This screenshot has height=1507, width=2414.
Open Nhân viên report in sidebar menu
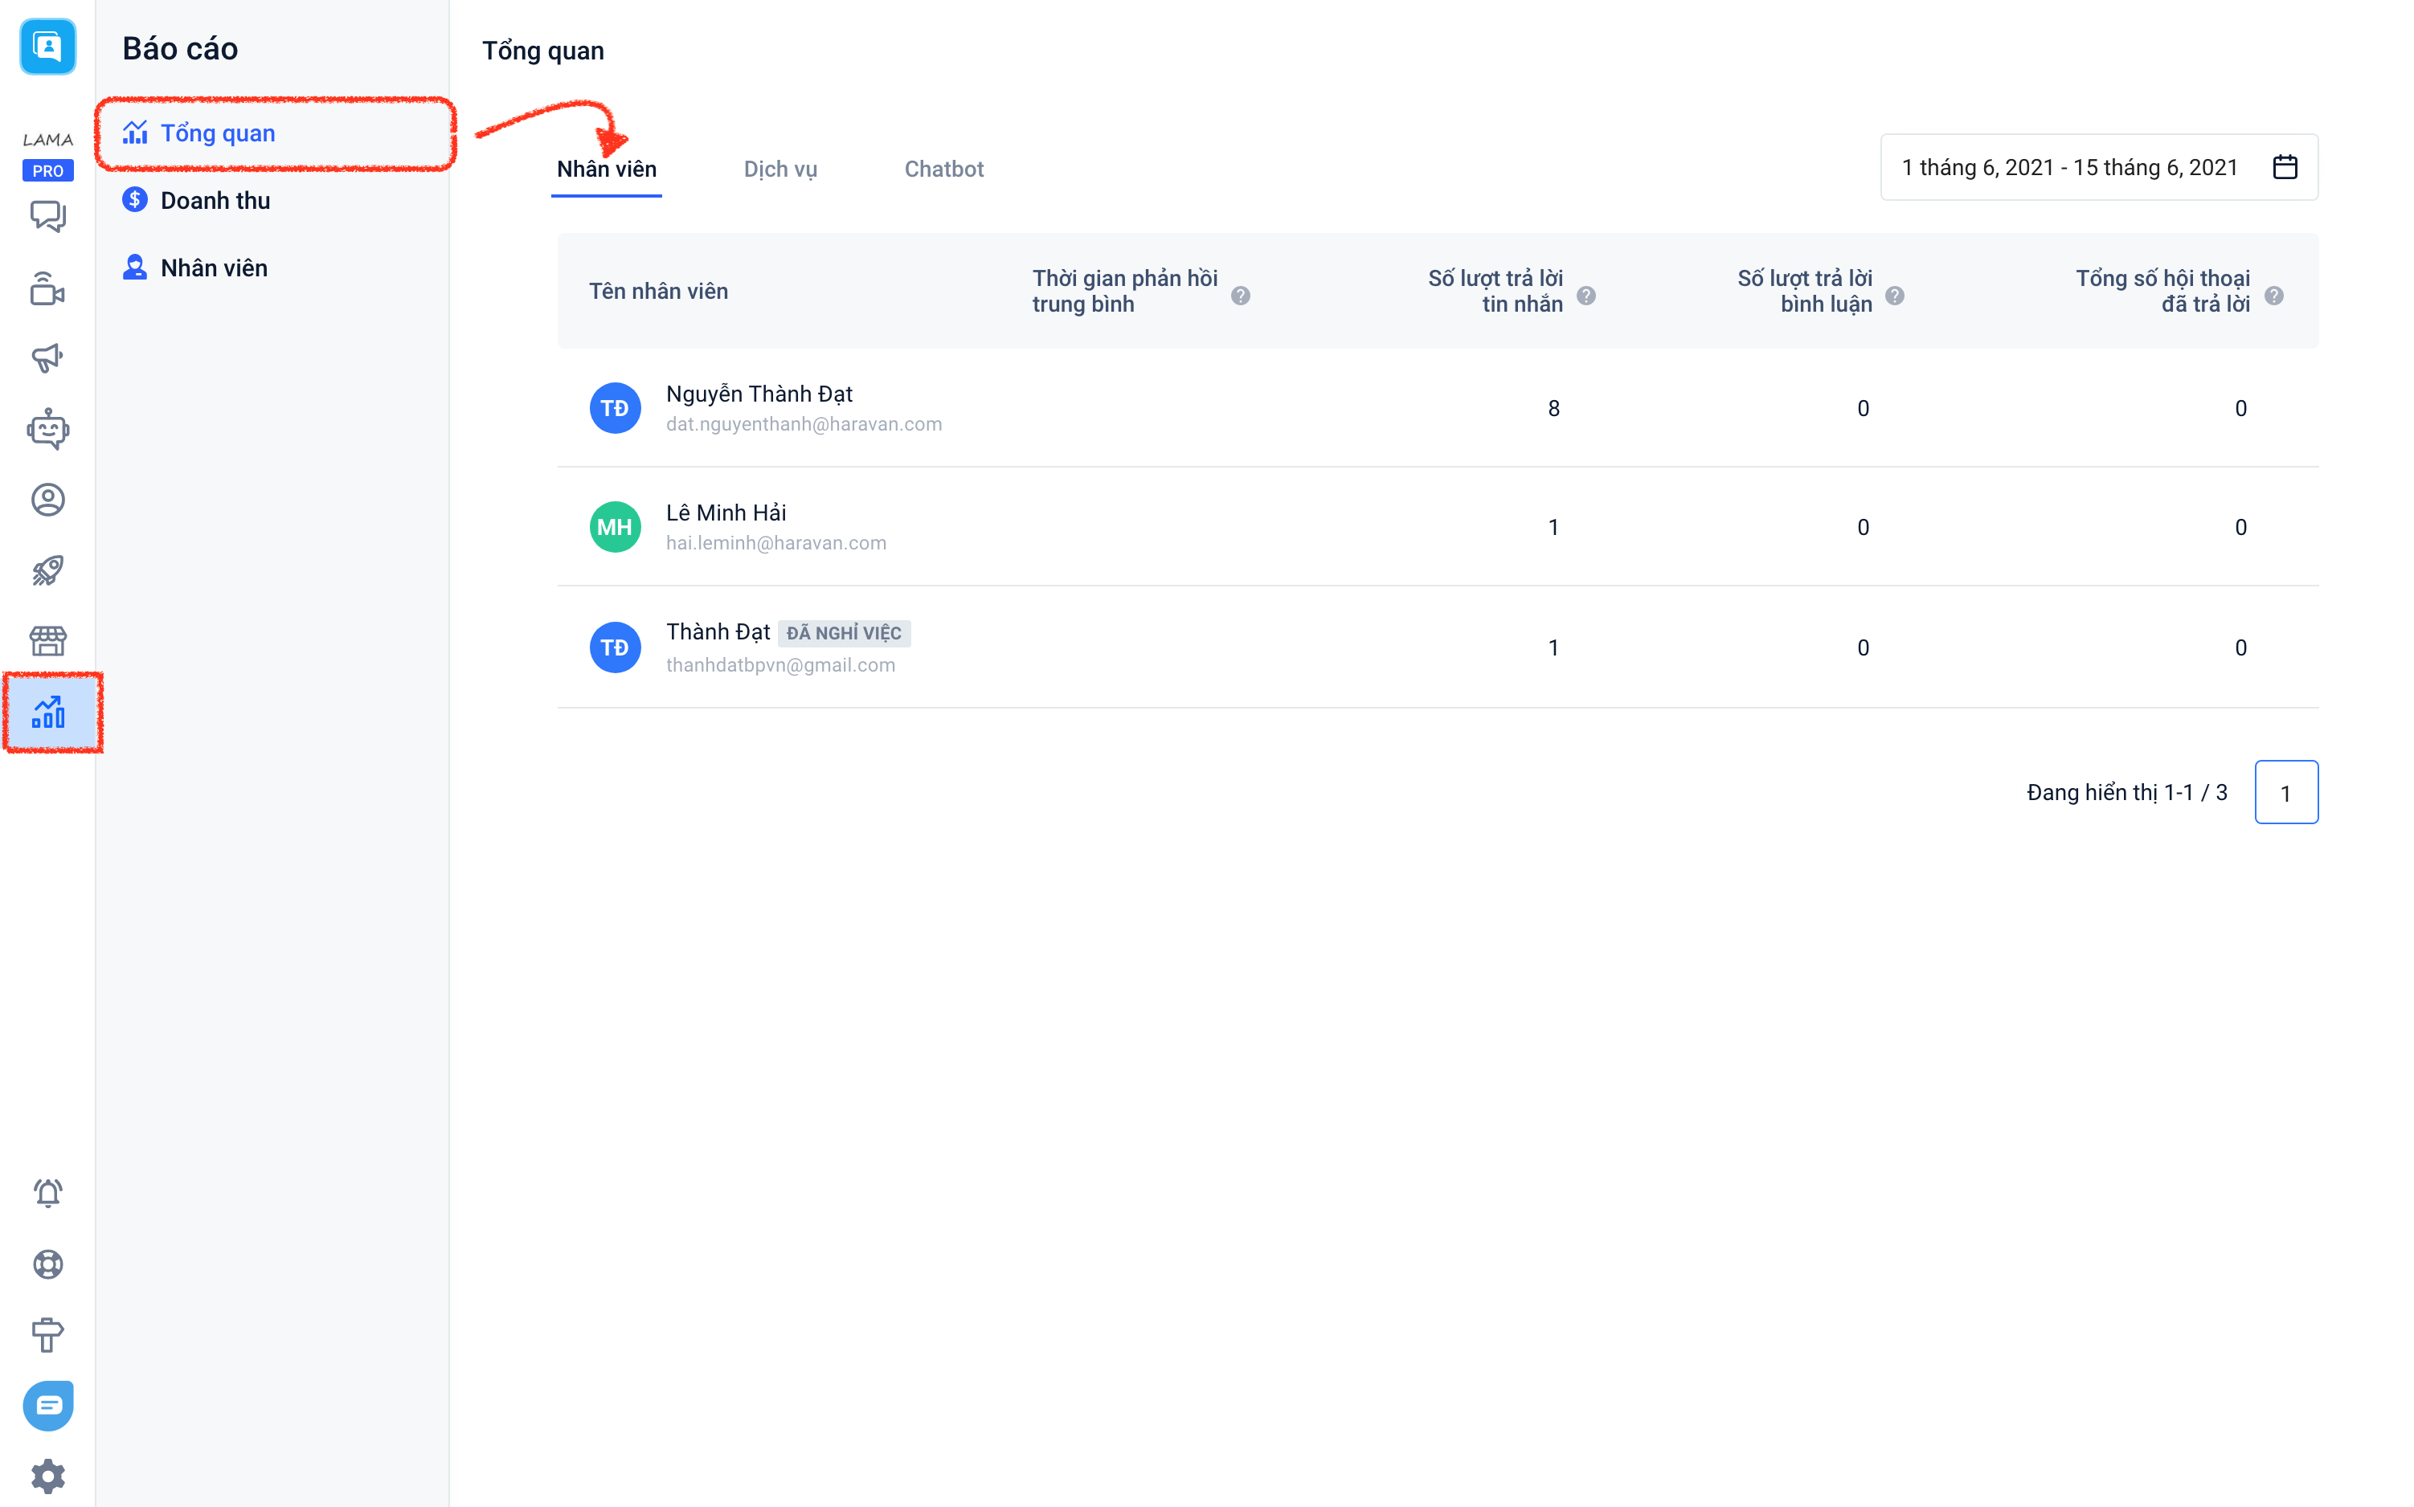214,268
